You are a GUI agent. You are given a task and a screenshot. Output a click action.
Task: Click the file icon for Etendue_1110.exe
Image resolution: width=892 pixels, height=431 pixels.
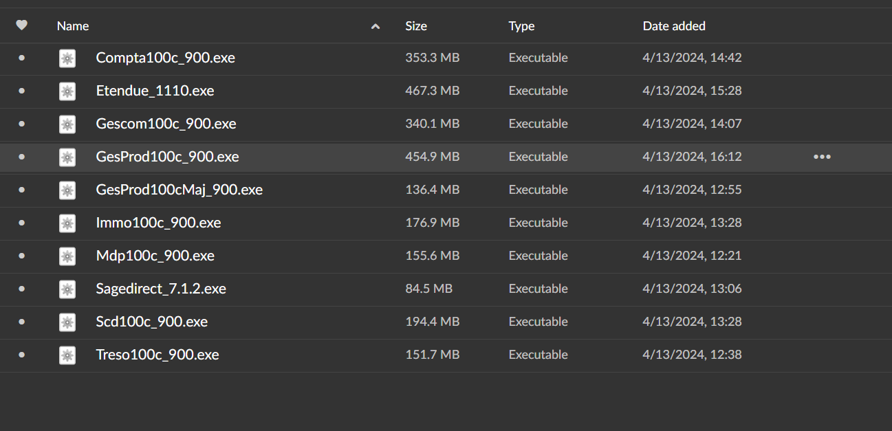point(67,91)
